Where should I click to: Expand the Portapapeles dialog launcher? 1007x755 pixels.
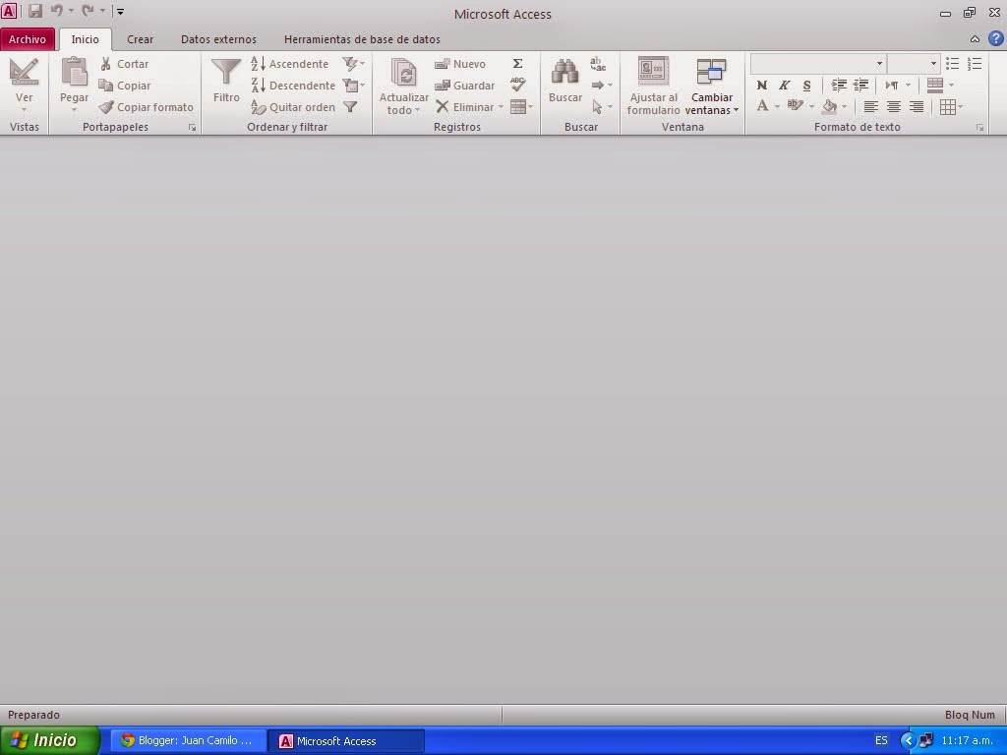point(192,128)
